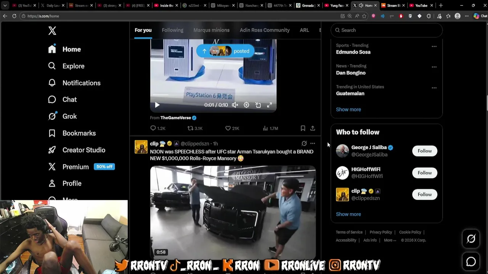Follow HIGHoffWifi

pos(424,173)
